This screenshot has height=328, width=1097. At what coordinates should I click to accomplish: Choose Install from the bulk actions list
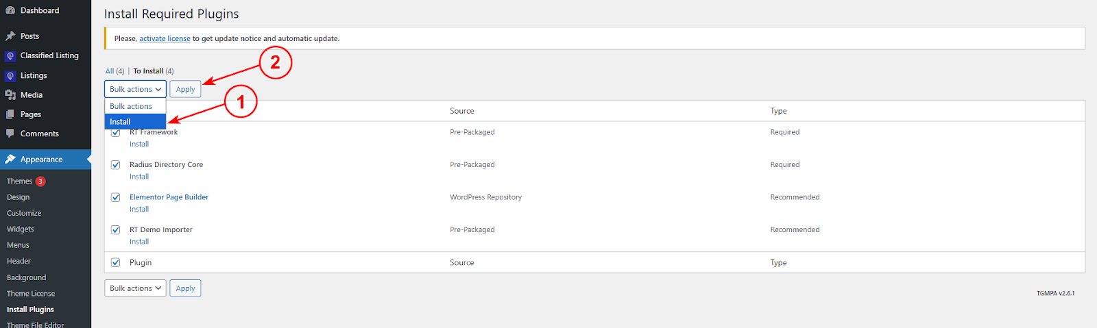135,121
